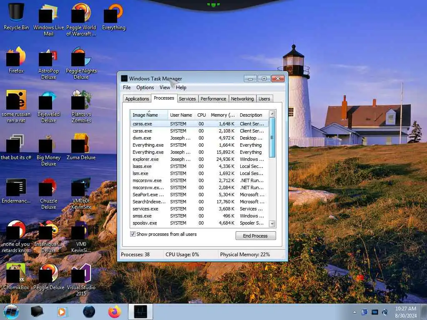Select the Insaniquarium Deluxe desktop icon
This screenshot has height=320, width=427.
pyautogui.click(x=48, y=237)
